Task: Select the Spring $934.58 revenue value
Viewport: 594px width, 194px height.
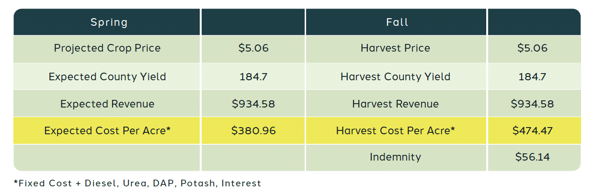Action: [x=253, y=104]
